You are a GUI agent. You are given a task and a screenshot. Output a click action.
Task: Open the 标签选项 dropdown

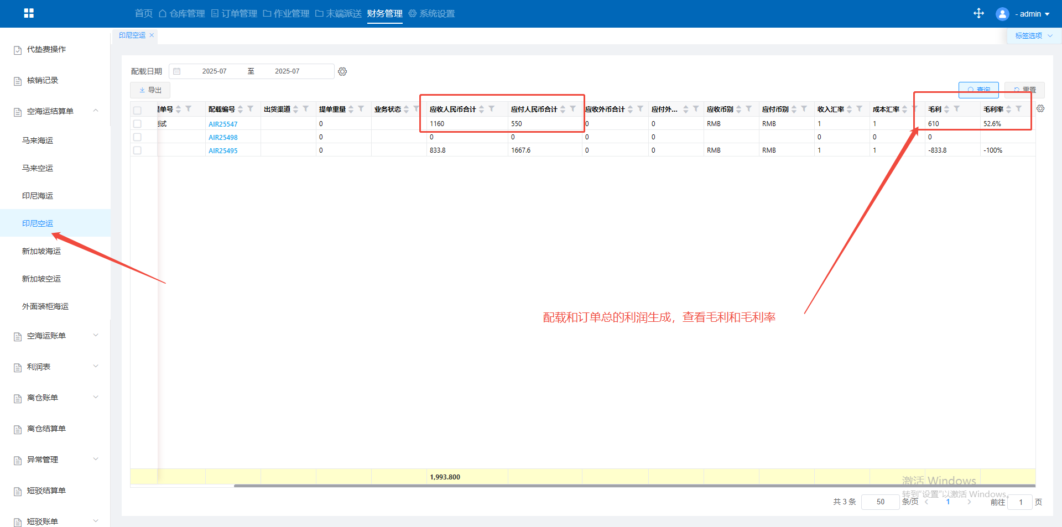1033,35
